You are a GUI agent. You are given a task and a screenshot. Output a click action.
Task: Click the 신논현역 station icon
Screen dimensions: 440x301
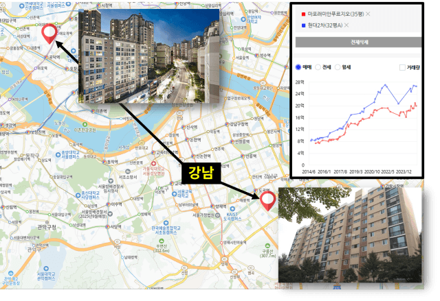tap(193, 156)
